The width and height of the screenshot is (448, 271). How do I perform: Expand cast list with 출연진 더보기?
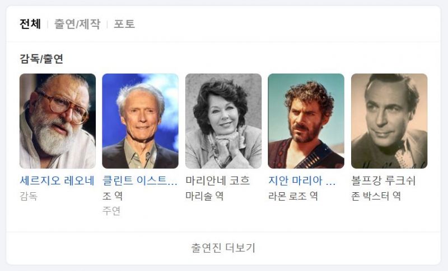pyautogui.click(x=223, y=248)
